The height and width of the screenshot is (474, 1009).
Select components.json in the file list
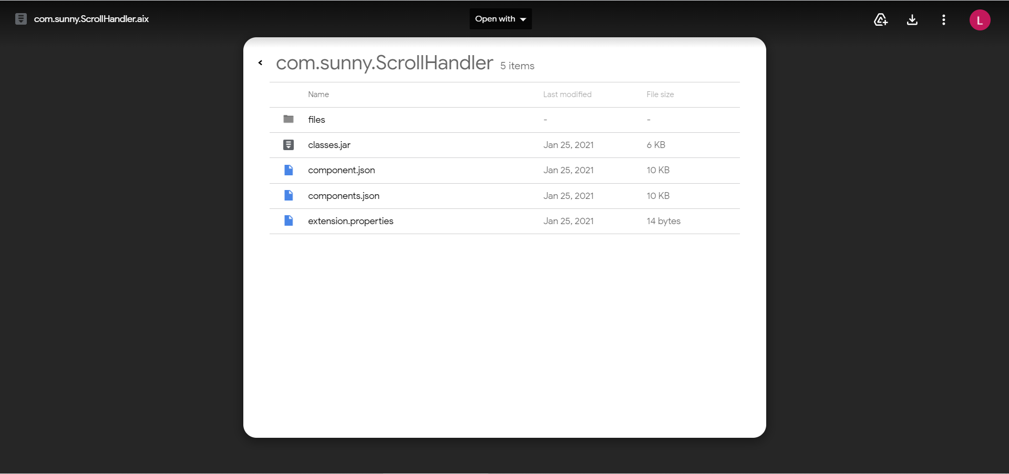pos(344,195)
